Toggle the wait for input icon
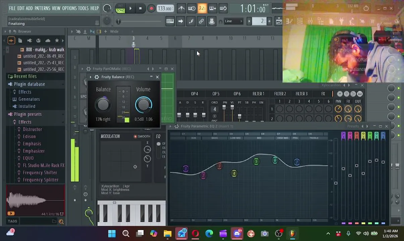404x241 pixels. pyautogui.click(x=192, y=8)
